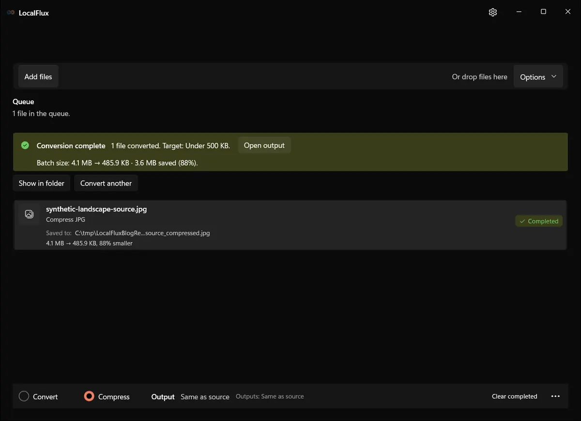The height and width of the screenshot is (421, 581).
Task: Expand the Options dropdown
Action: (x=538, y=77)
